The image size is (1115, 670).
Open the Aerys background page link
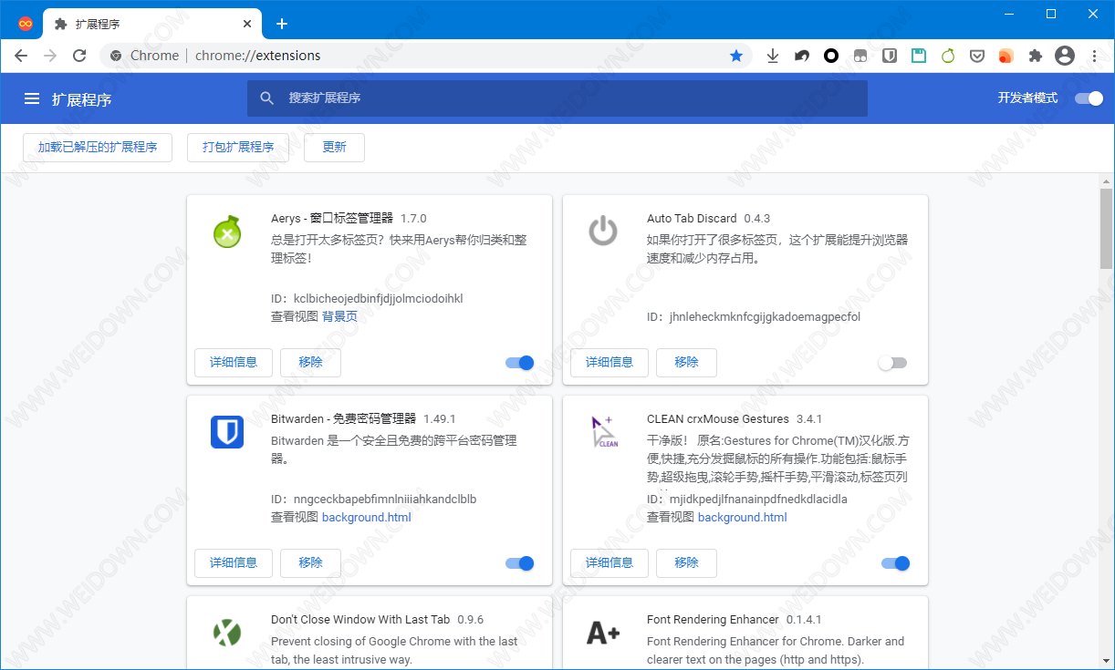click(x=339, y=316)
